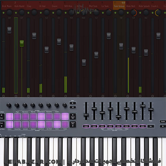Select the Kick Build mixer track

19,6
